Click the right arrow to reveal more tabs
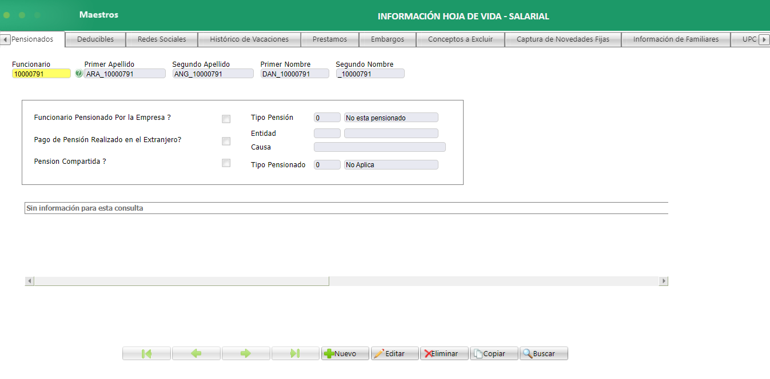The width and height of the screenshot is (770, 379). 765,39
